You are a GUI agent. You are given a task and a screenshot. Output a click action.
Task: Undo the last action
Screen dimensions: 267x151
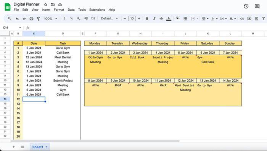[17, 19]
